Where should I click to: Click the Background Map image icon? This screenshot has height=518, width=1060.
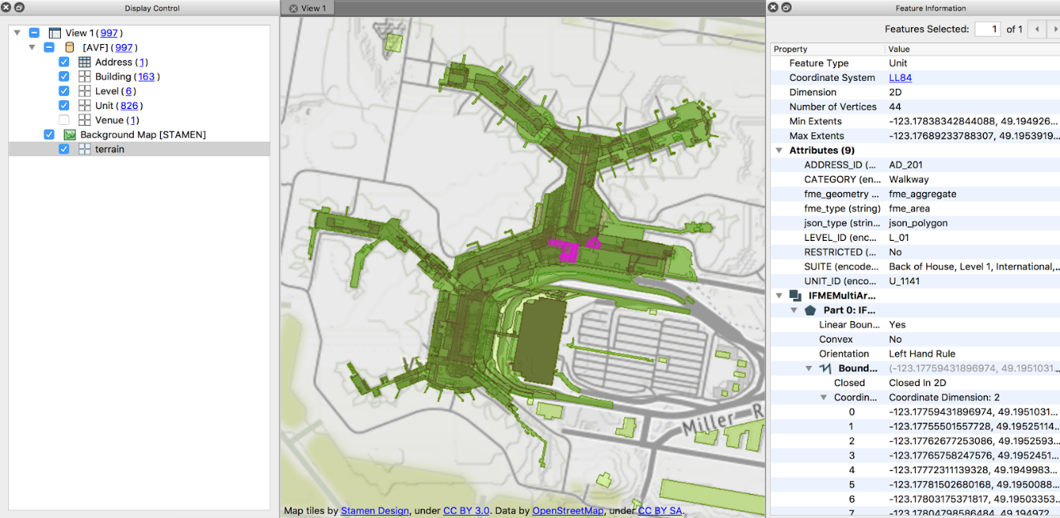[x=70, y=135]
